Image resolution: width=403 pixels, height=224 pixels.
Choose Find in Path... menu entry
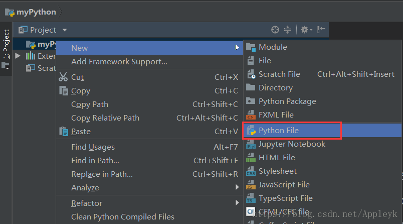point(149,160)
